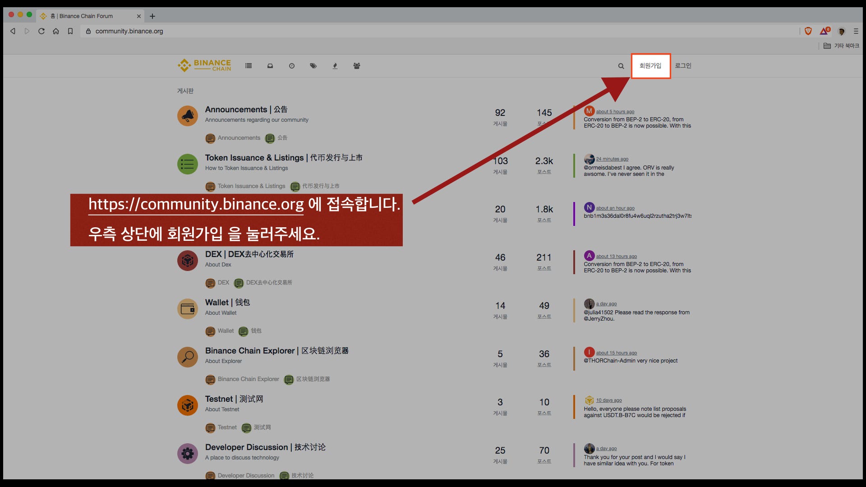Click the 회원가입 signup button
Image resolution: width=866 pixels, height=487 pixels.
coord(651,66)
